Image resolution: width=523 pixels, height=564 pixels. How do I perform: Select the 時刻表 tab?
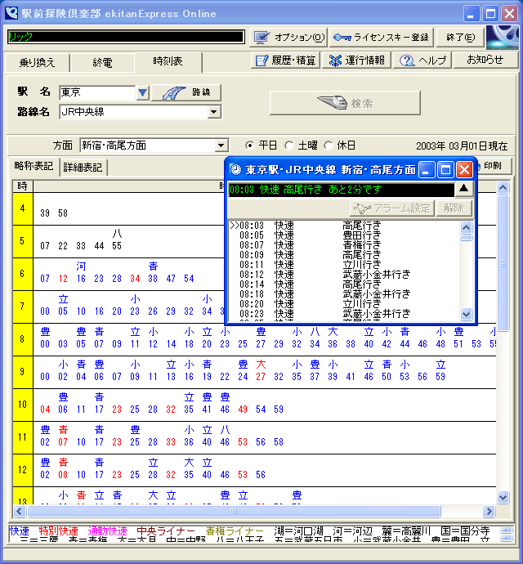coord(168,61)
